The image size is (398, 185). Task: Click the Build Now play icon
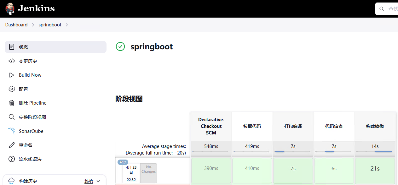[x=12, y=75]
